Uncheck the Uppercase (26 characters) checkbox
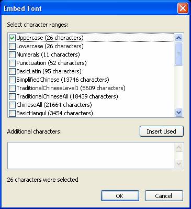Image resolution: width=191 pixels, height=209 pixels. pos(12,38)
